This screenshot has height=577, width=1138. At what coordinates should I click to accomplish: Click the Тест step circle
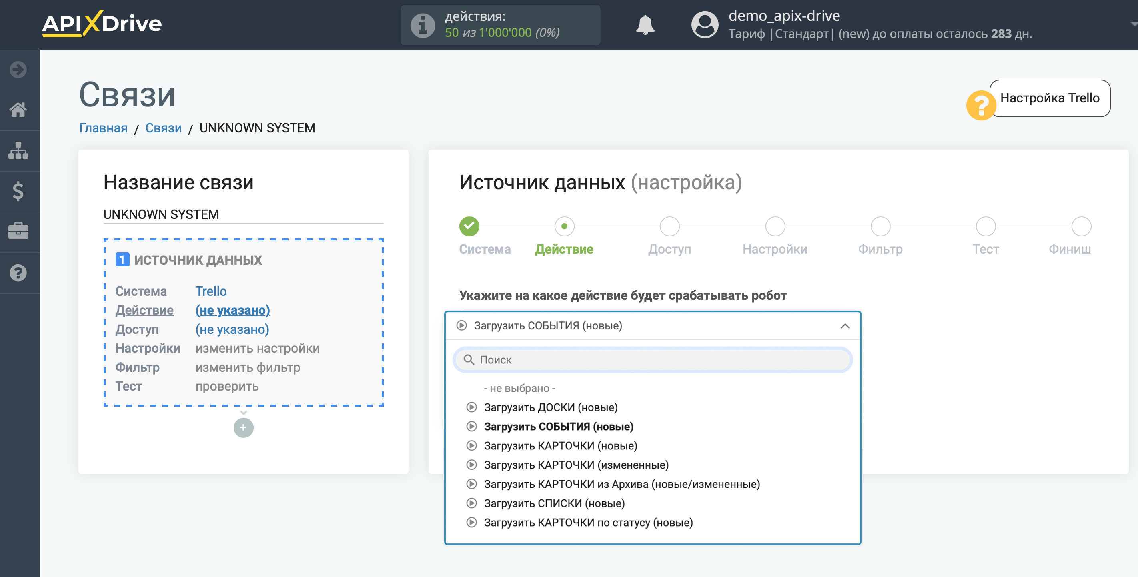pos(986,226)
